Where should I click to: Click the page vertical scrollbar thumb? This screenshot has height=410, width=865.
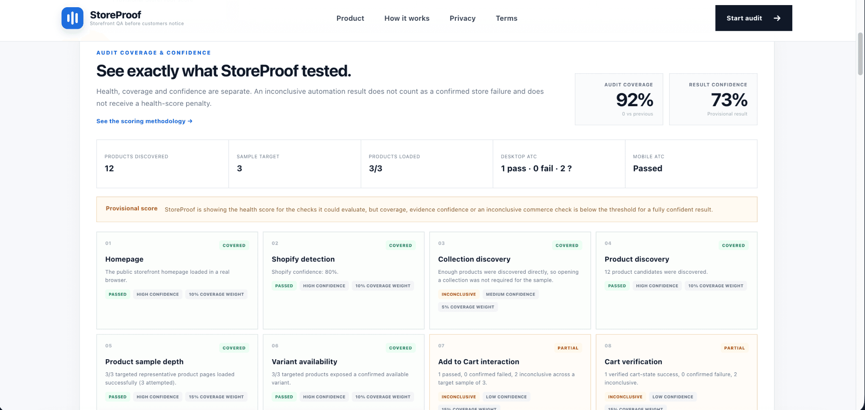[x=860, y=54]
